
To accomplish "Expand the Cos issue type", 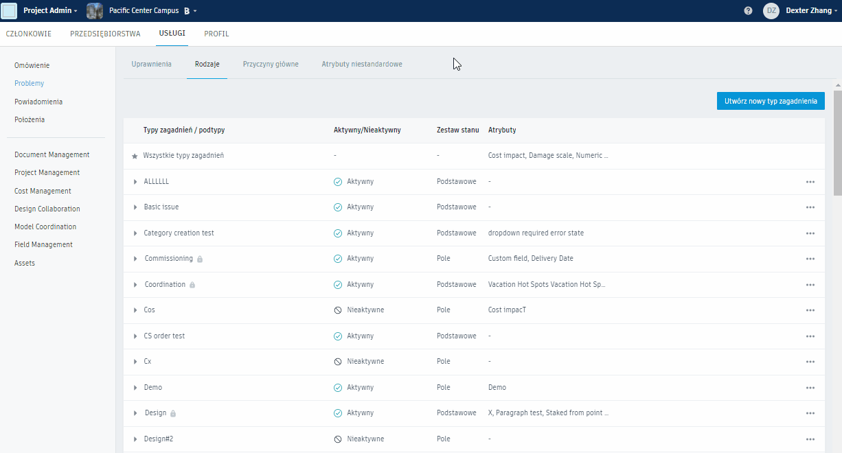I will pos(135,310).
